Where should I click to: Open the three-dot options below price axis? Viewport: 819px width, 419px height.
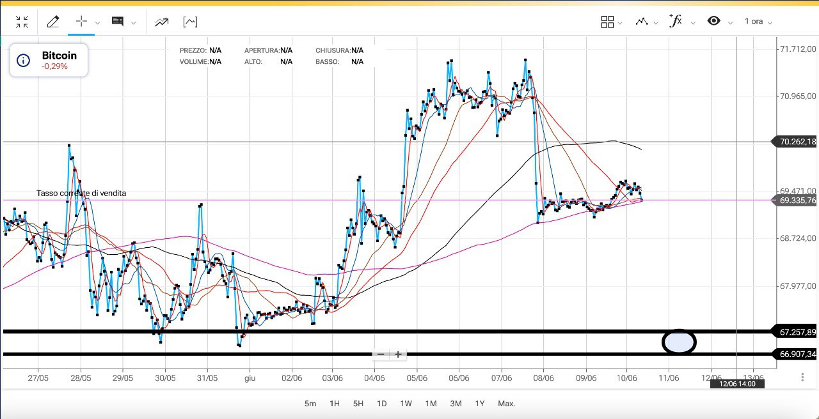click(x=802, y=377)
